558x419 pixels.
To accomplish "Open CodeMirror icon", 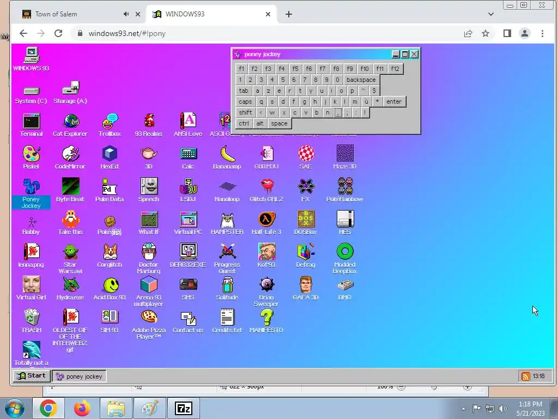I will [70, 158].
